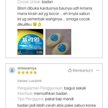This screenshot has width=108, height=108.
Task: Click the Membantu thumbs-up icon
Action: (x=70, y=70)
